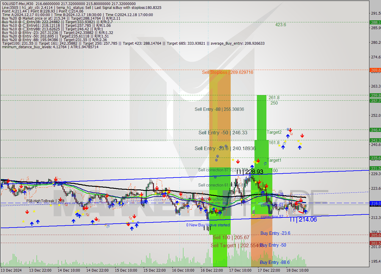Click the 'Target2' fib label
Screen dimensions: 381x274
point(274,132)
